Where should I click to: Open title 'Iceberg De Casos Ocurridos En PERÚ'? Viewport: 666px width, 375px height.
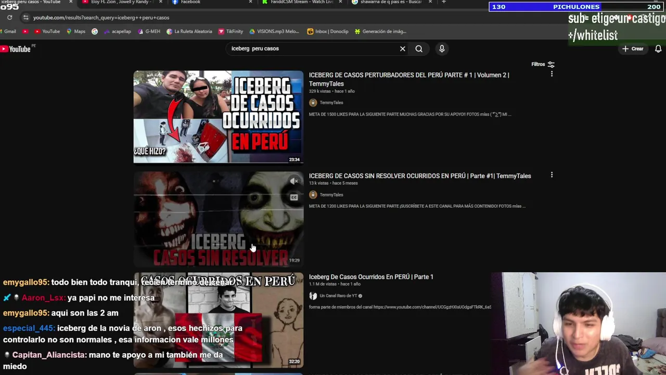371,277
